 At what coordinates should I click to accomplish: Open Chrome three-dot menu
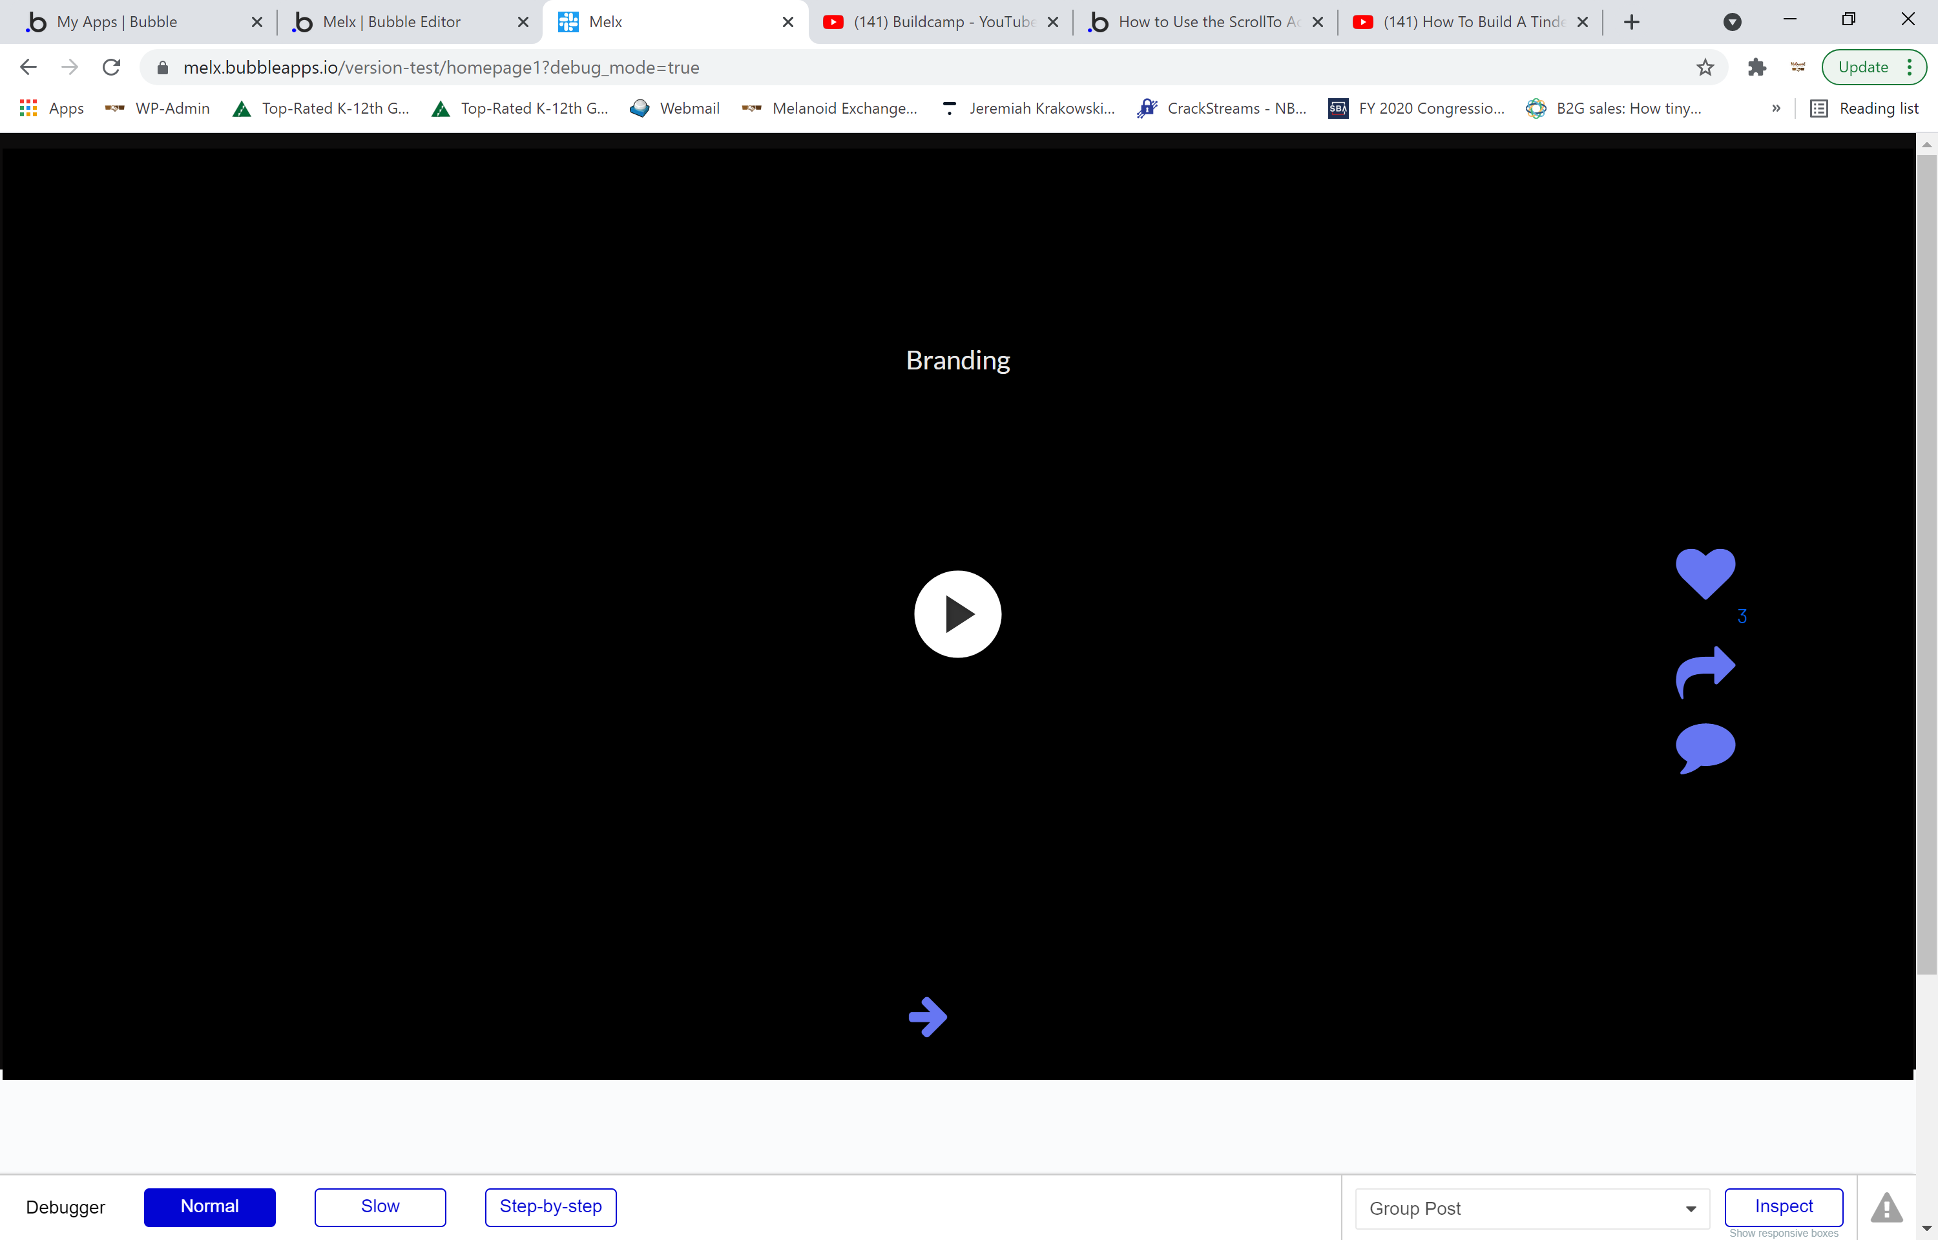1910,67
